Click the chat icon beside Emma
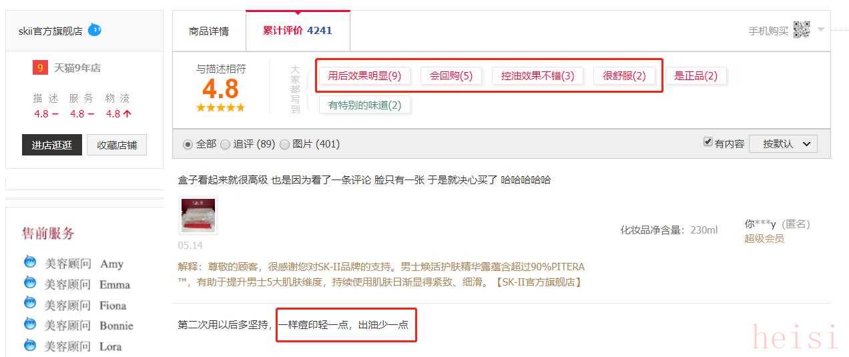Image resolution: width=849 pixels, height=357 pixels. point(30,282)
